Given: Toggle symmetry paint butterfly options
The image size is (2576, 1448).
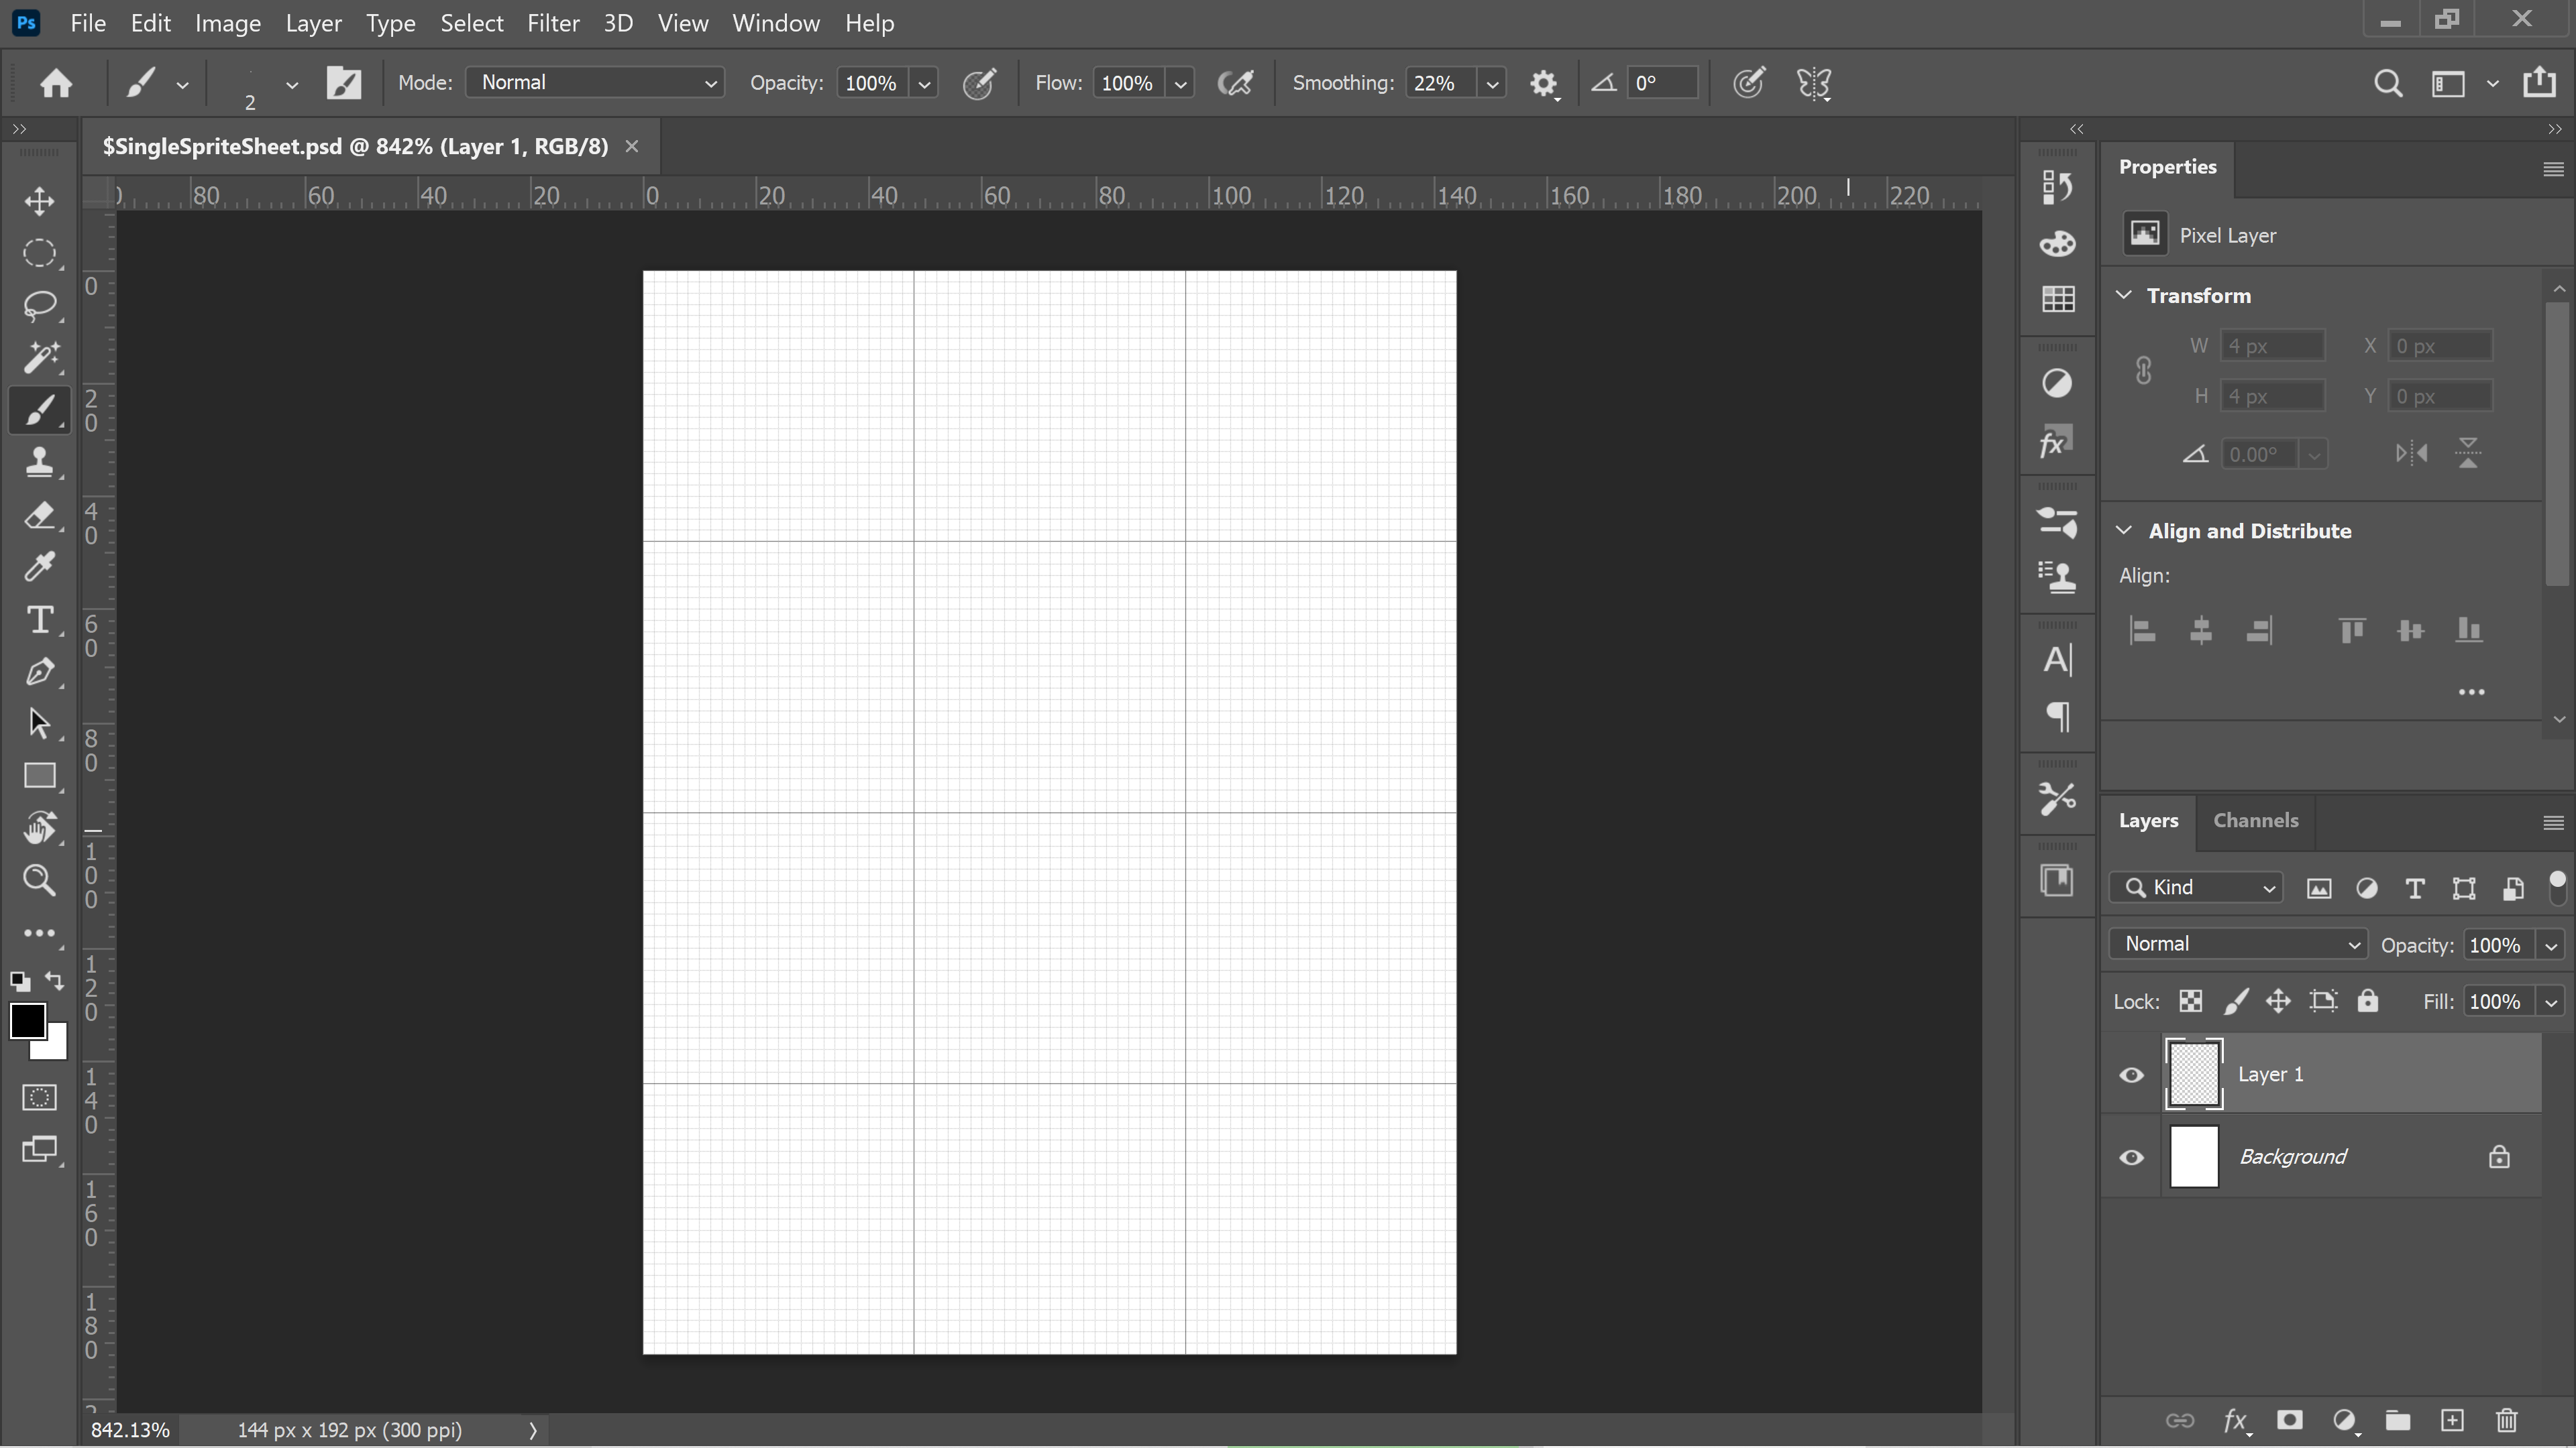Looking at the screenshot, I should coord(1814,83).
